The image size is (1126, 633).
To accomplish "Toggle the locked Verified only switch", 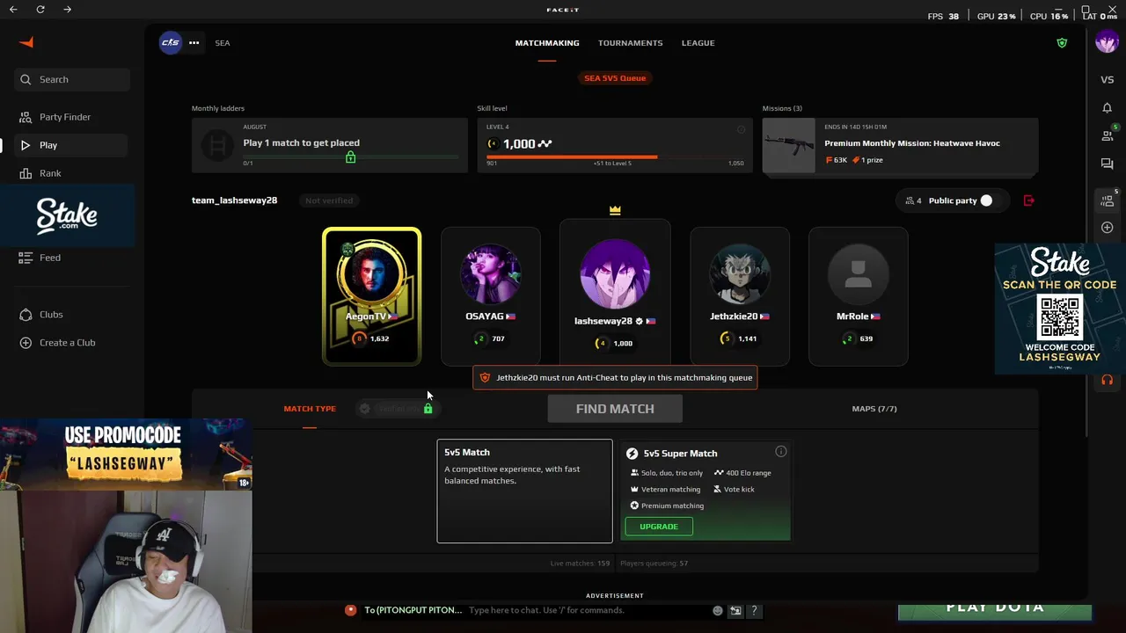I will pos(396,409).
